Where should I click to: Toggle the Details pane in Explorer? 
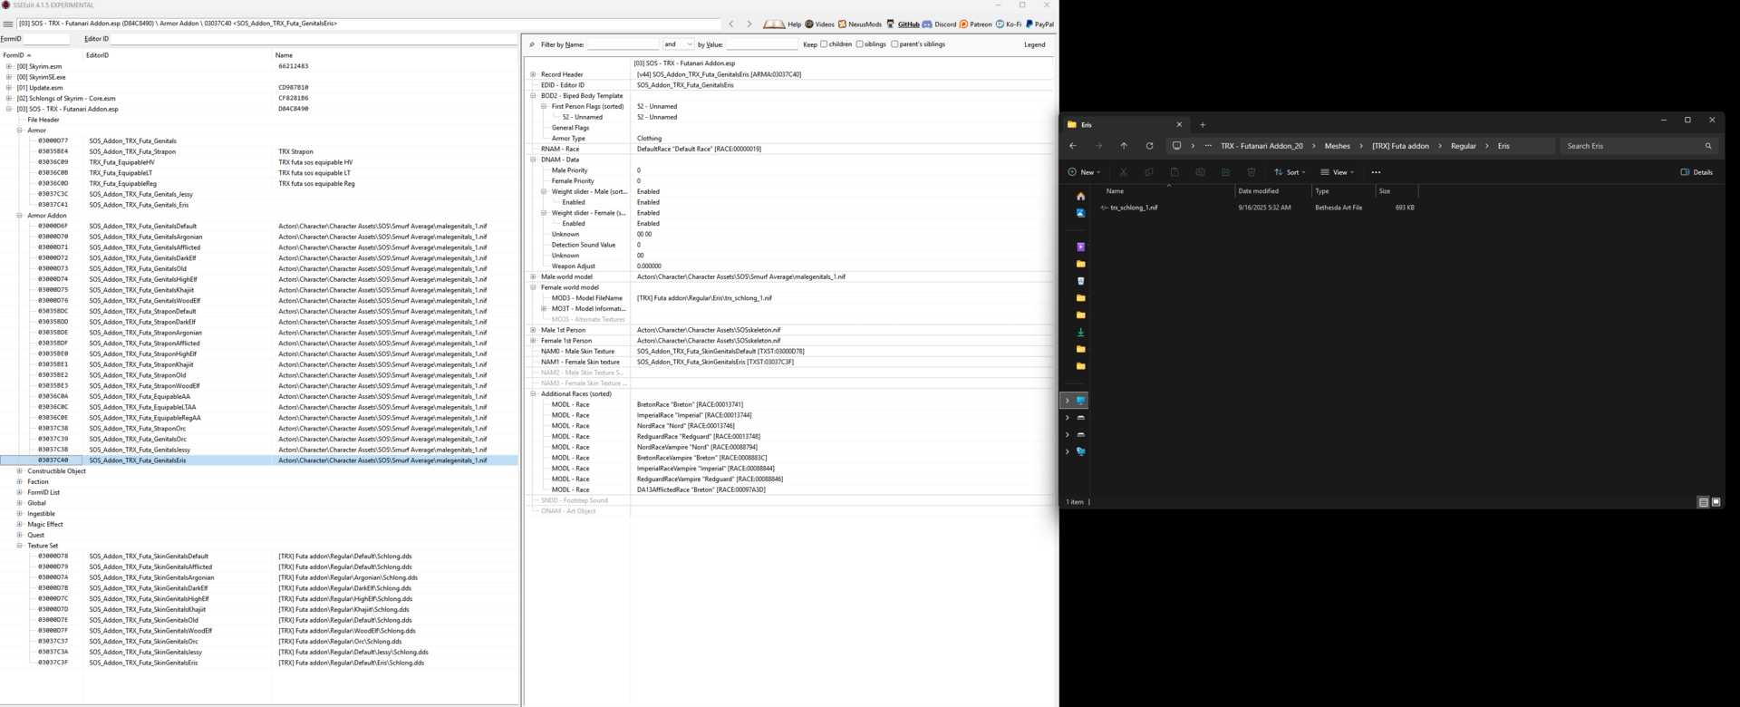tap(1696, 172)
